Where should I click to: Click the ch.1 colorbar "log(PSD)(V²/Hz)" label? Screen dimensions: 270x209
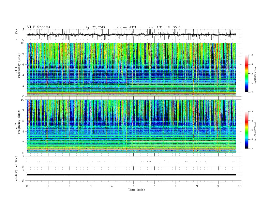(255, 75)
